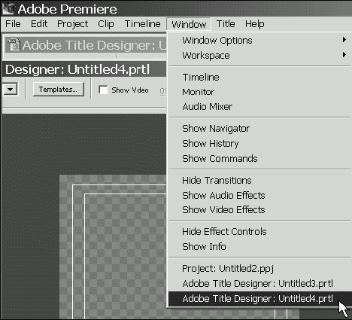Switch to Adobe Title Designer: Untitled4.prtl
Screen dimensions: 352x320
click(259, 299)
